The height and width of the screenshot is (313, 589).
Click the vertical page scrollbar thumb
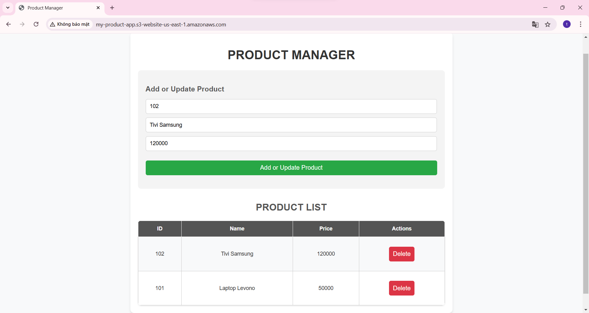click(x=586, y=173)
